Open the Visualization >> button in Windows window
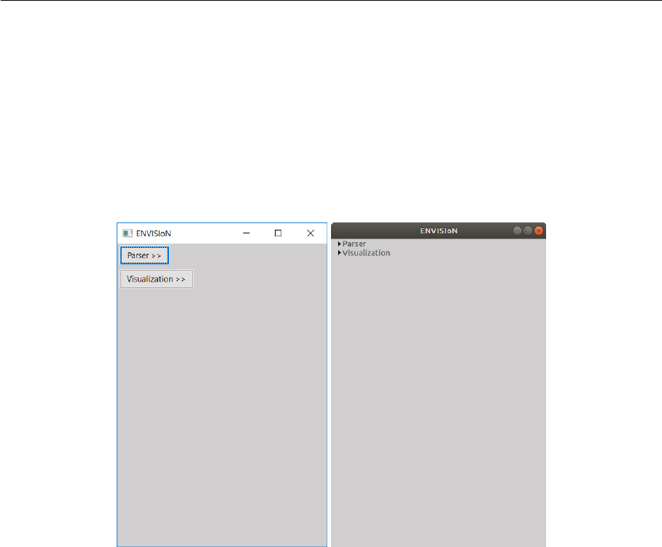662x547 pixels. pyautogui.click(x=157, y=279)
